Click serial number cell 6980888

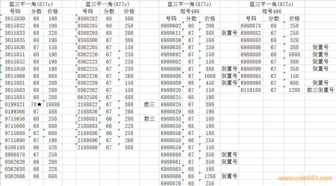tap(251, 55)
